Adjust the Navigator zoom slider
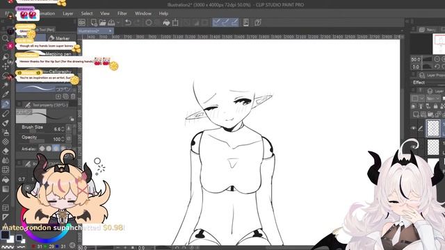Viewport: 445px width, 250px height. tap(427, 59)
